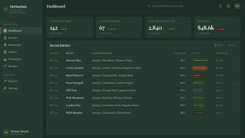Sort by the Volume column header
The image size is (245, 138).
(180, 53)
